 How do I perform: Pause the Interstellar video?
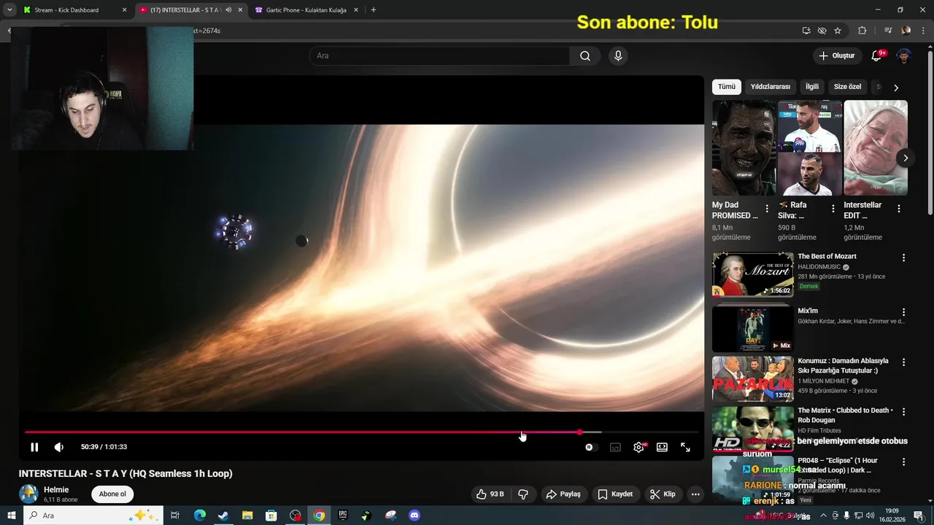[34, 447]
